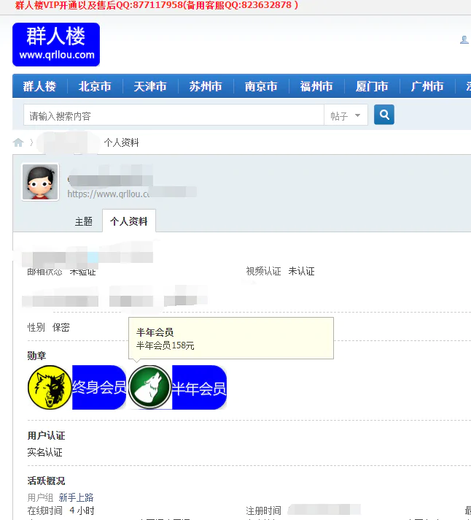471x520 pixels.
Task: Click the 活跃概况 section heading
Action: click(47, 481)
